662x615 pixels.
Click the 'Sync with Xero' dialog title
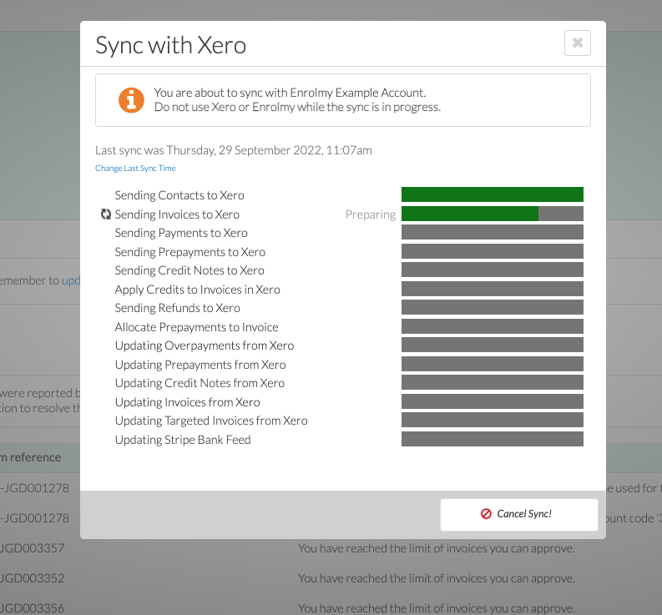tap(170, 45)
